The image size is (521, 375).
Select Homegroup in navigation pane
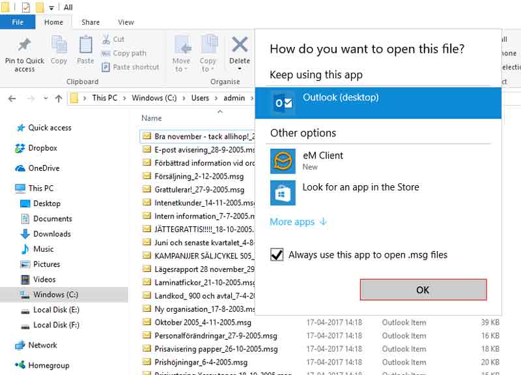pos(48,366)
